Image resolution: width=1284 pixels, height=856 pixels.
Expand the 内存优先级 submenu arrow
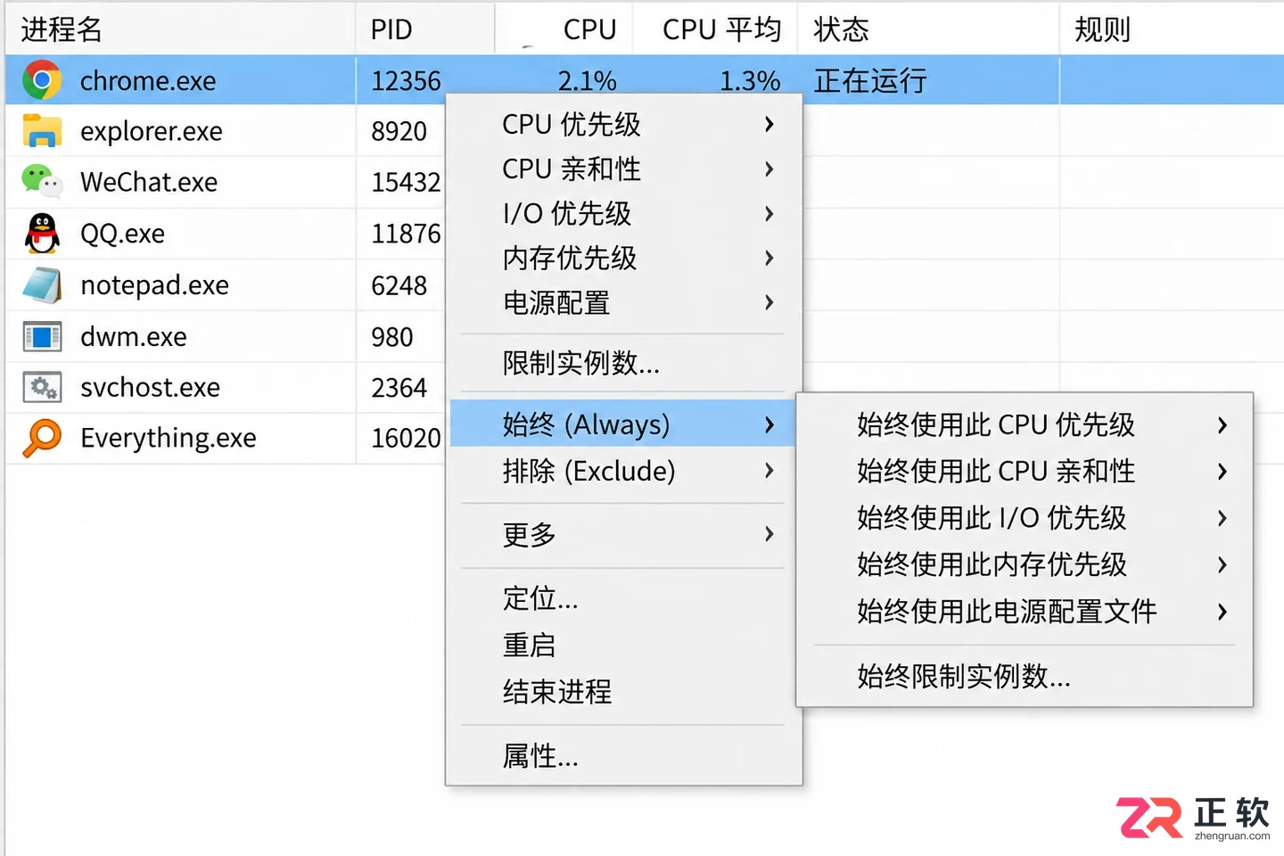pyautogui.click(x=769, y=259)
